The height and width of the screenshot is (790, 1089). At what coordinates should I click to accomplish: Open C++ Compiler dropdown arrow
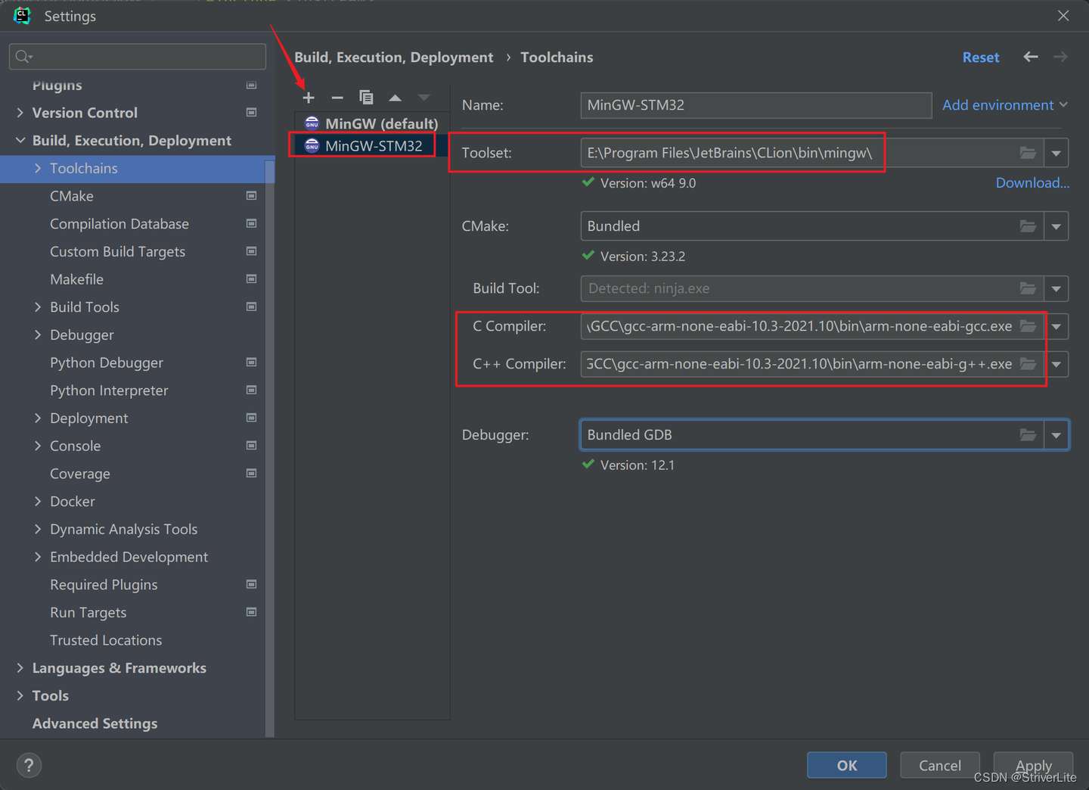pyautogui.click(x=1056, y=364)
